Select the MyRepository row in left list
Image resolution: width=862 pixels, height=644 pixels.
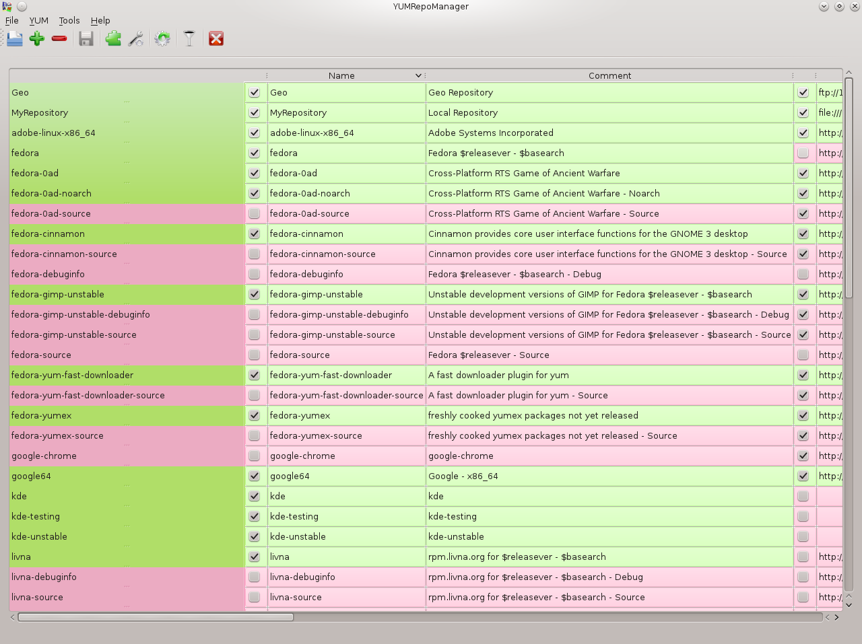coord(127,112)
